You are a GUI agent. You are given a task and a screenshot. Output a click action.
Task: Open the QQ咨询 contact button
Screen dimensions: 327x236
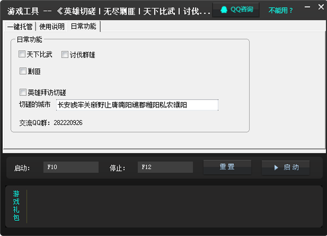(236, 10)
